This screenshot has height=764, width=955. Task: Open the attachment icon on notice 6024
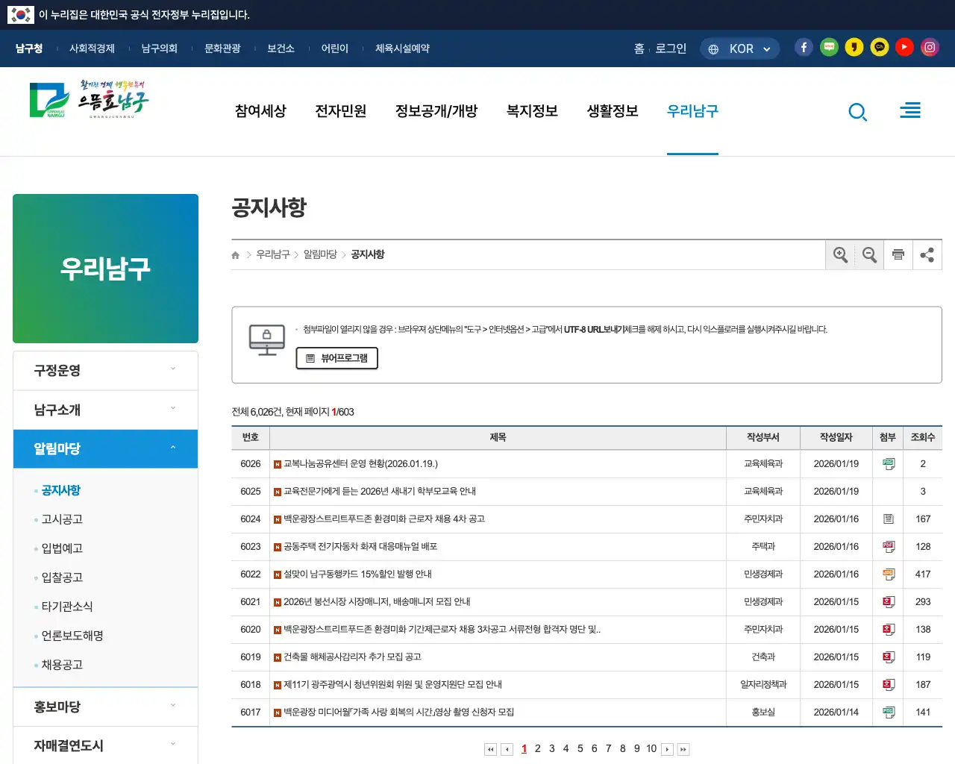pyautogui.click(x=888, y=519)
